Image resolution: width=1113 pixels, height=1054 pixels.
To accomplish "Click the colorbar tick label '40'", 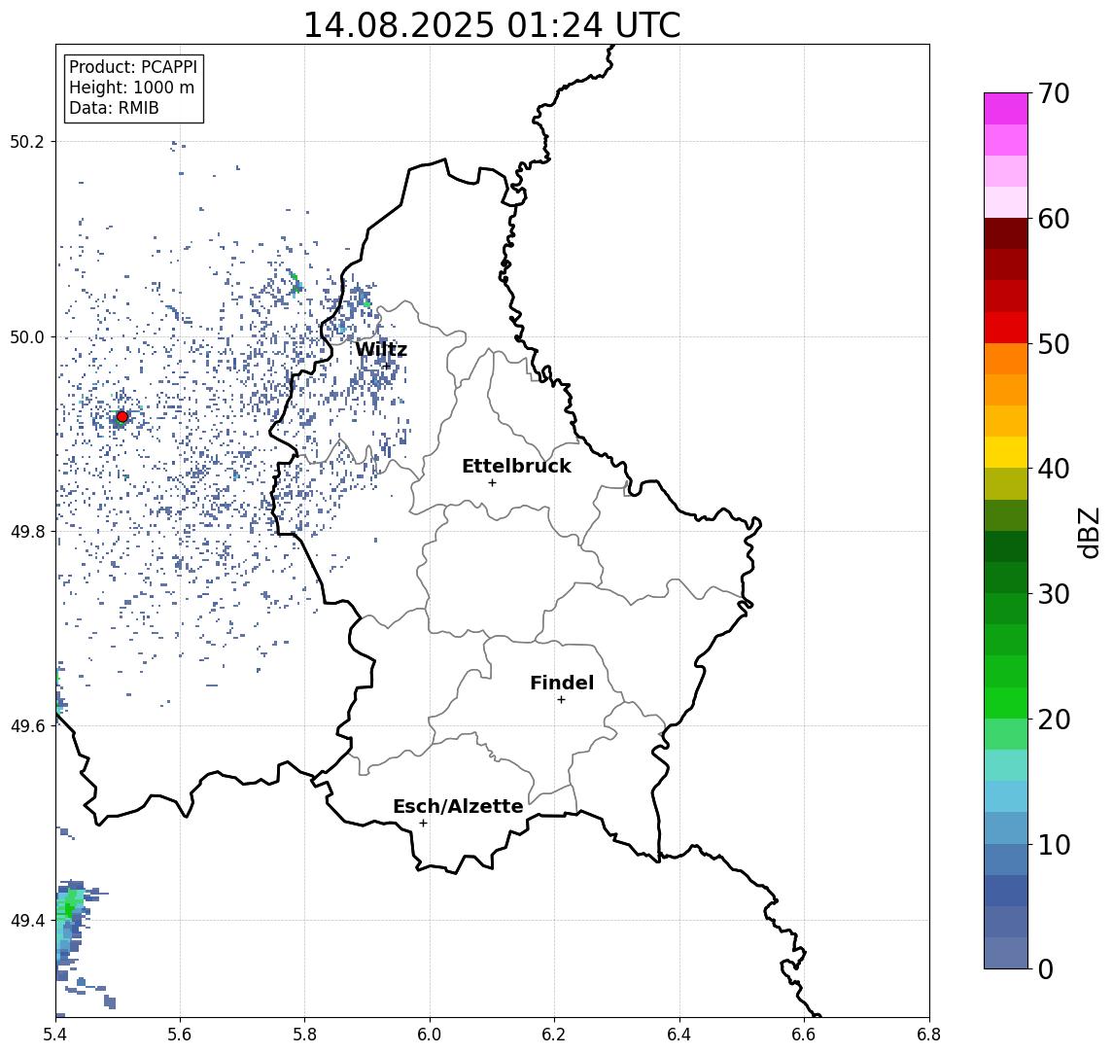I will pos(1054,469).
